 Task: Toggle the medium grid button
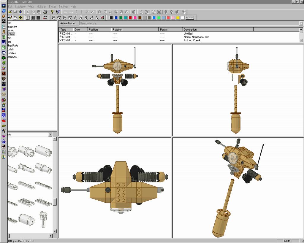pos(33,18)
